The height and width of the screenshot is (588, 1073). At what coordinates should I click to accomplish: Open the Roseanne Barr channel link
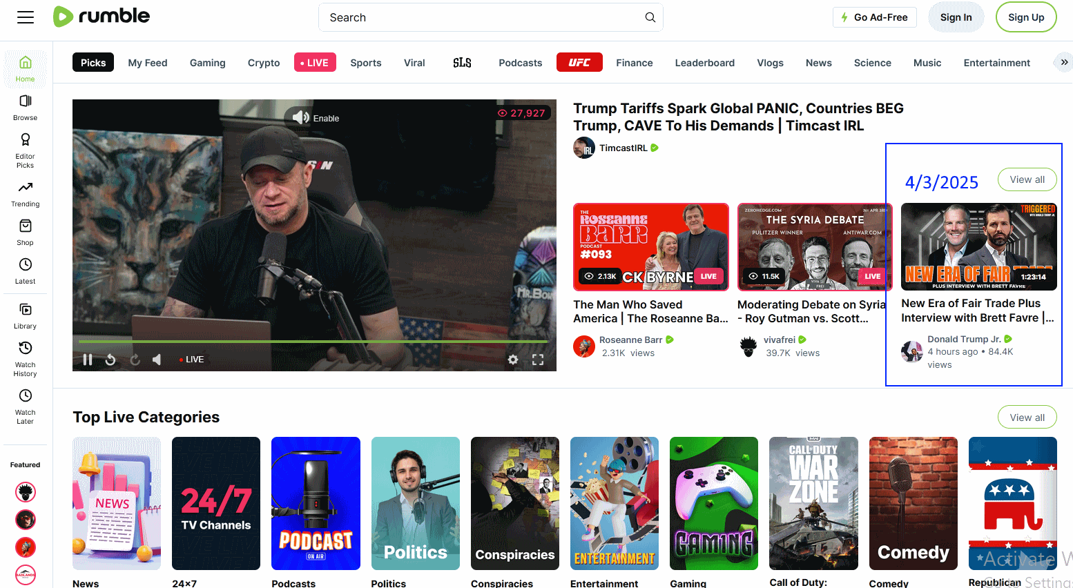coord(630,340)
